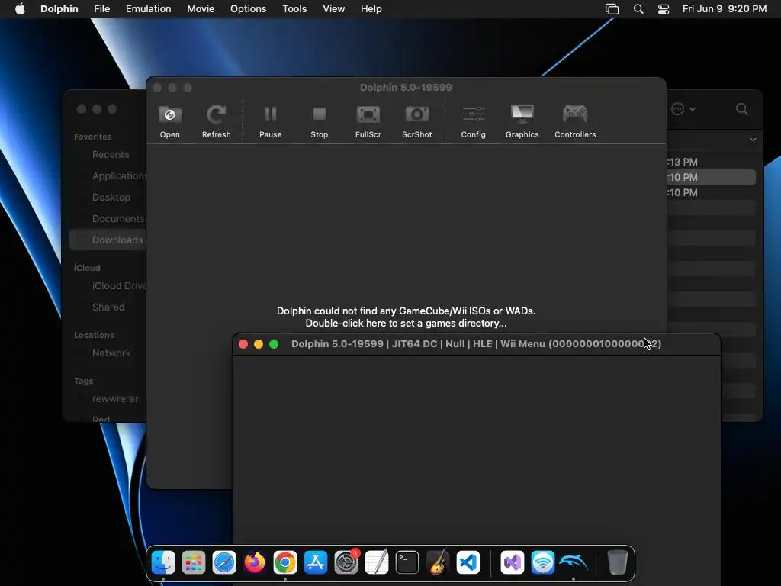The height and width of the screenshot is (586, 781).
Task: Select iCloud Drive in Finder sidebar
Action: pyautogui.click(x=118, y=286)
